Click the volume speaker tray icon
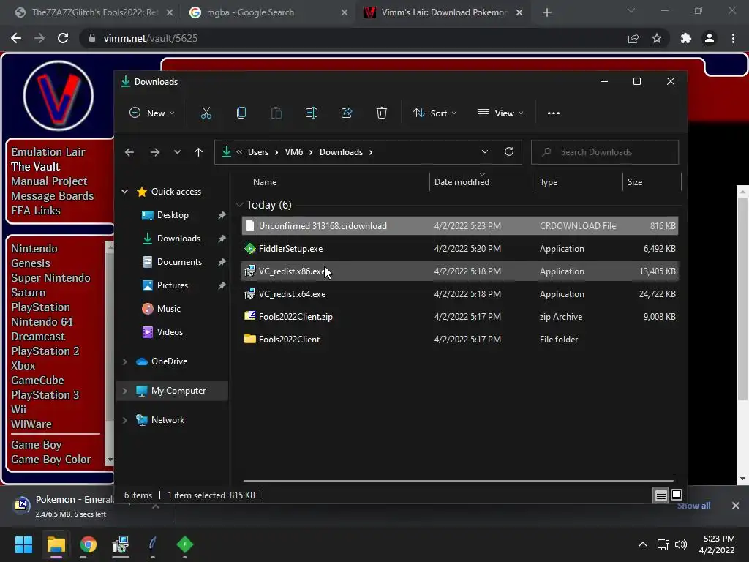This screenshot has width=749, height=562. pyautogui.click(x=681, y=544)
